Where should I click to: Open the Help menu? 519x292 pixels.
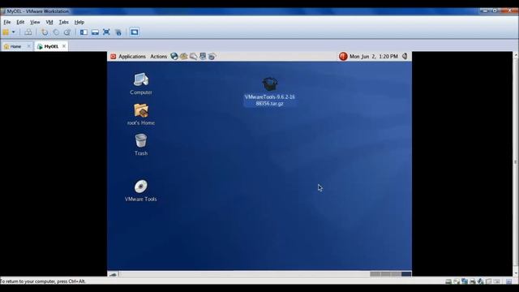[79, 22]
